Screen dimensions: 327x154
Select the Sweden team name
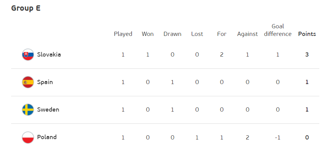(48, 110)
